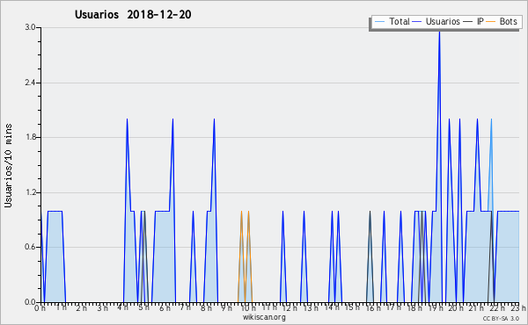Click the 2.4 y-axis value
Image resolution: width=528 pixels, height=325 pixels.
click(x=30, y=83)
